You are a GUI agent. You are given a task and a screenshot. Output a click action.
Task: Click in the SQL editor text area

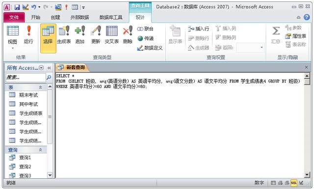click(x=180, y=125)
